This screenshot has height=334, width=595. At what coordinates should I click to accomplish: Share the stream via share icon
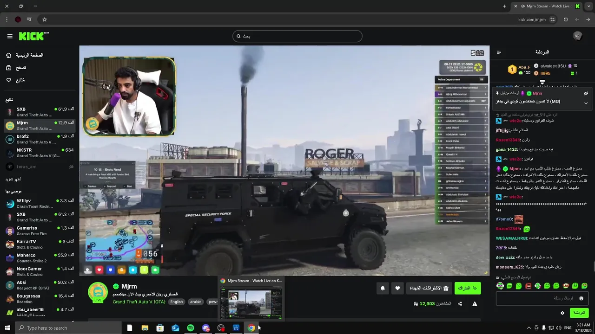coord(460,304)
